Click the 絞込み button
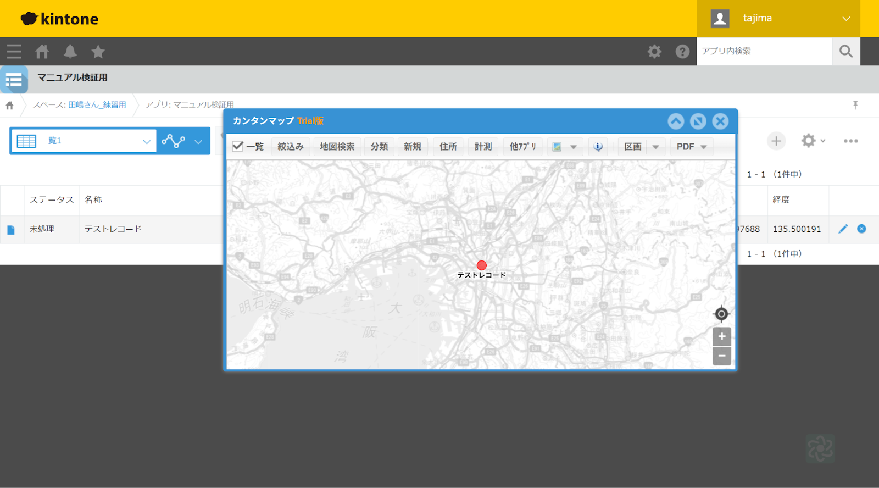The height and width of the screenshot is (488, 879). point(291,147)
